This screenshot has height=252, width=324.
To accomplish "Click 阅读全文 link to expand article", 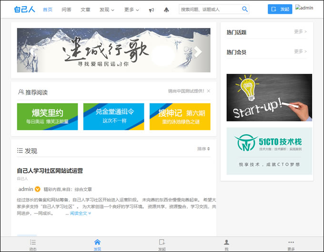I will click(80, 213).
